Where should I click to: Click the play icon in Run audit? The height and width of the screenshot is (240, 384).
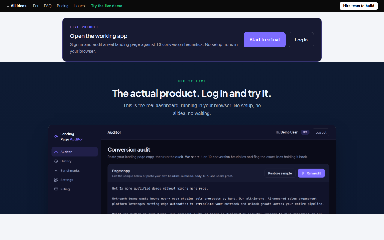(x=303, y=173)
